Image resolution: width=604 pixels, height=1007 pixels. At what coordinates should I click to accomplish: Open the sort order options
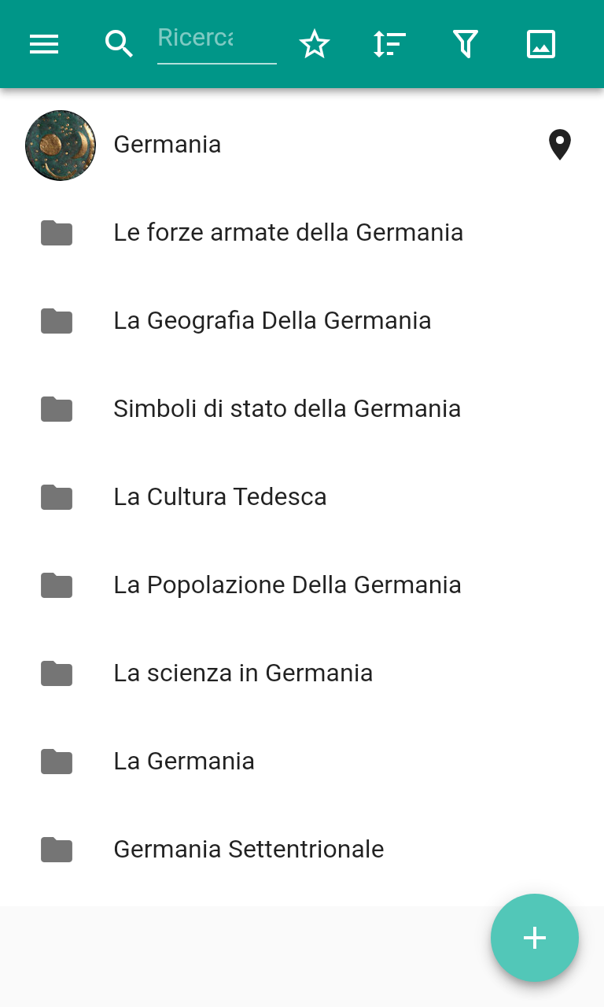click(x=389, y=44)
